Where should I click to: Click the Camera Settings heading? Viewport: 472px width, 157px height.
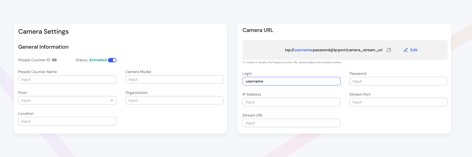click(43, 32)
